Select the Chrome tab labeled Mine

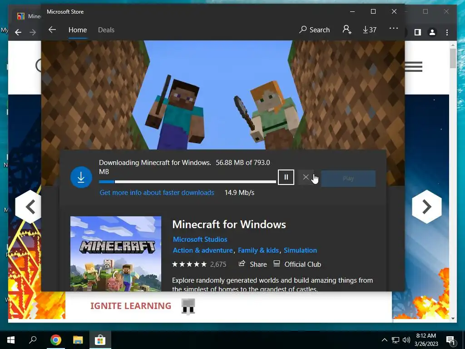tap(29, 16)
